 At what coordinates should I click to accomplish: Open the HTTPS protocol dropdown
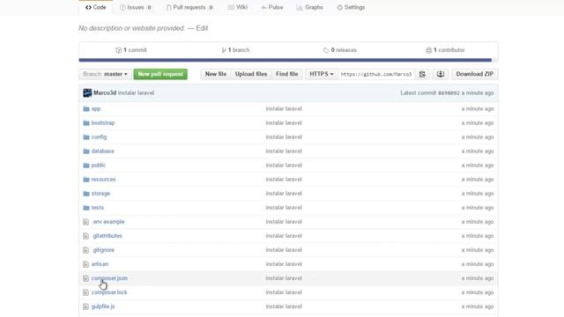click(x=321, y=74)
